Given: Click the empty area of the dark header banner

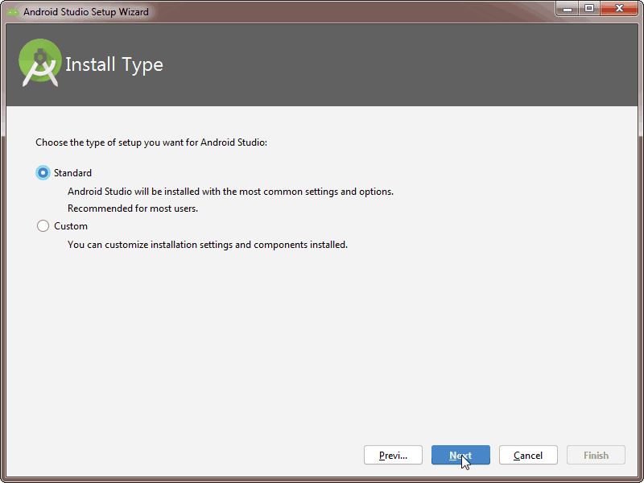Looking at the screenshot, I should [x=390, y=65].
